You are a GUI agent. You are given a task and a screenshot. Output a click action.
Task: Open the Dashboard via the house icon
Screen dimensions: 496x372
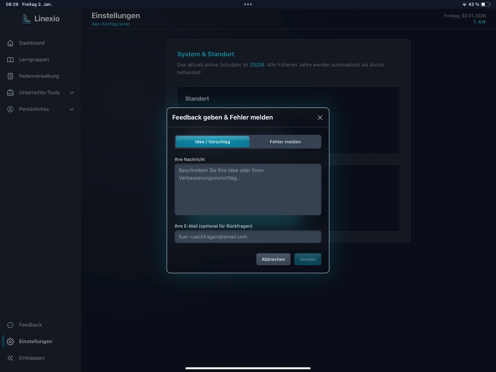pyautogui.click(x=10, y=43)
